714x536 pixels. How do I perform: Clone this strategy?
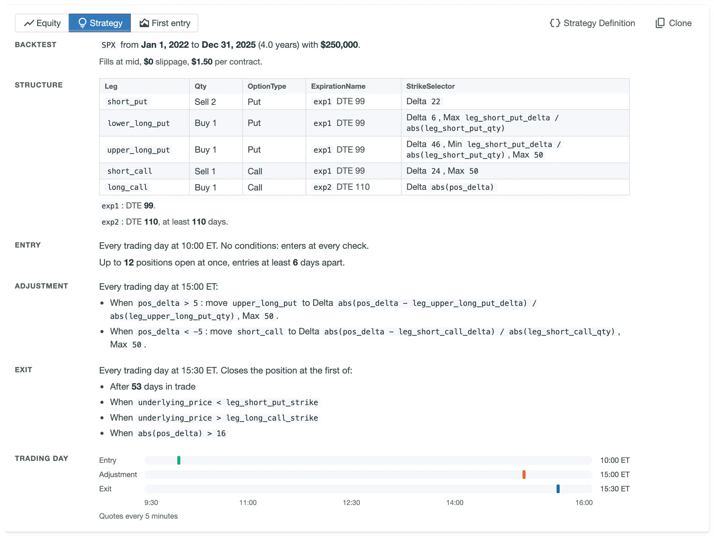click(674, 23)
